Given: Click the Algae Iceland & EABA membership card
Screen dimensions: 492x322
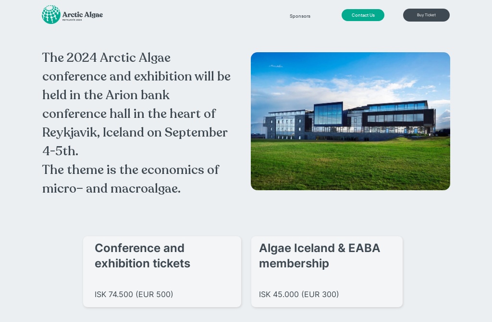Looking at the screenshot, I should [x=327, y=271].
